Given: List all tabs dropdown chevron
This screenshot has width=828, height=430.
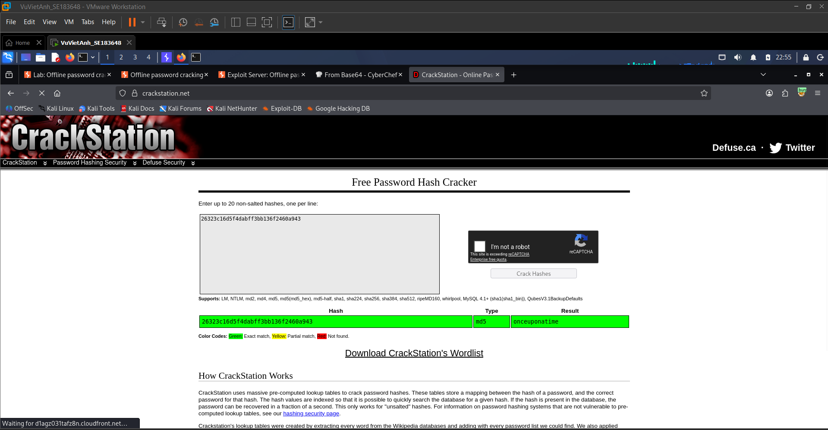Looking at the screenshot, I should (x=763, y=75).
